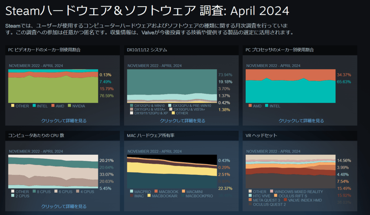Viewport: 370px width, 215px height.
Task: Click the DX11GPU & VISTA+ legend swatch
Action: [x=132, y=109]
